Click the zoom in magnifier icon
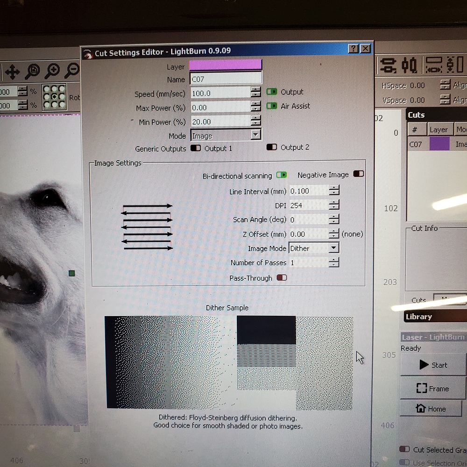This screenshot has width=467, height=467. coord(52,71)
